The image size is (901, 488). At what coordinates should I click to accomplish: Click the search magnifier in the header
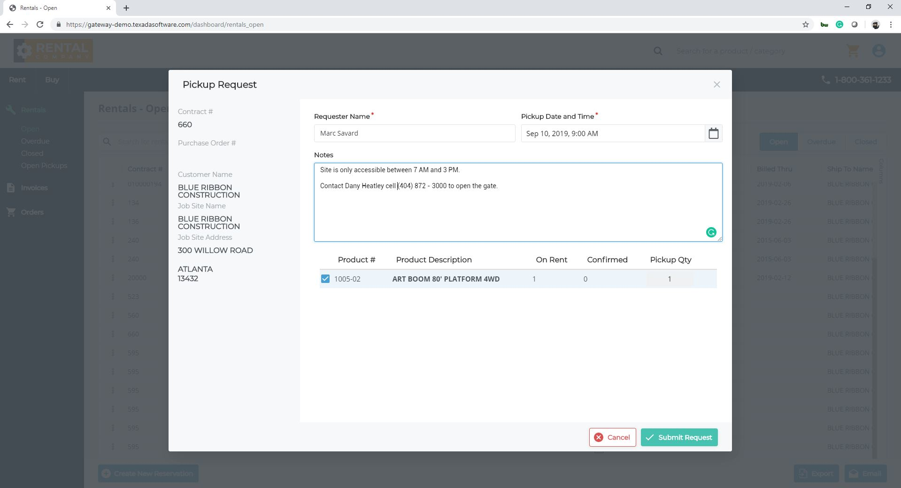[x=658, y=51]
